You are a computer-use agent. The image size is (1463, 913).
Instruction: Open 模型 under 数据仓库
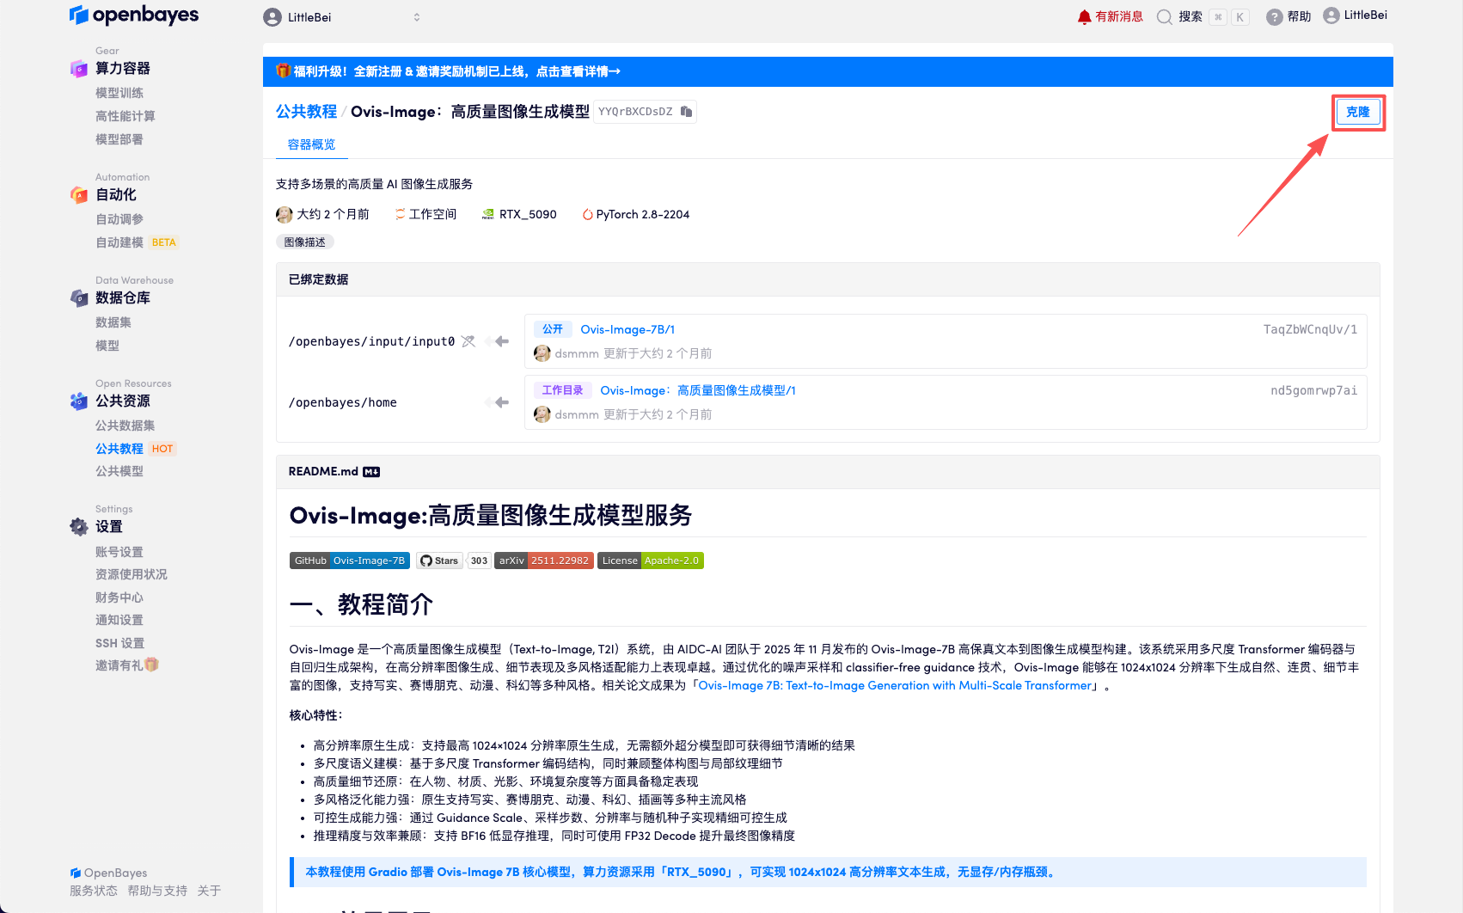point(107,346)
